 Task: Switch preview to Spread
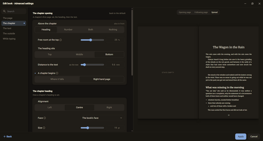tap(214, 12)
